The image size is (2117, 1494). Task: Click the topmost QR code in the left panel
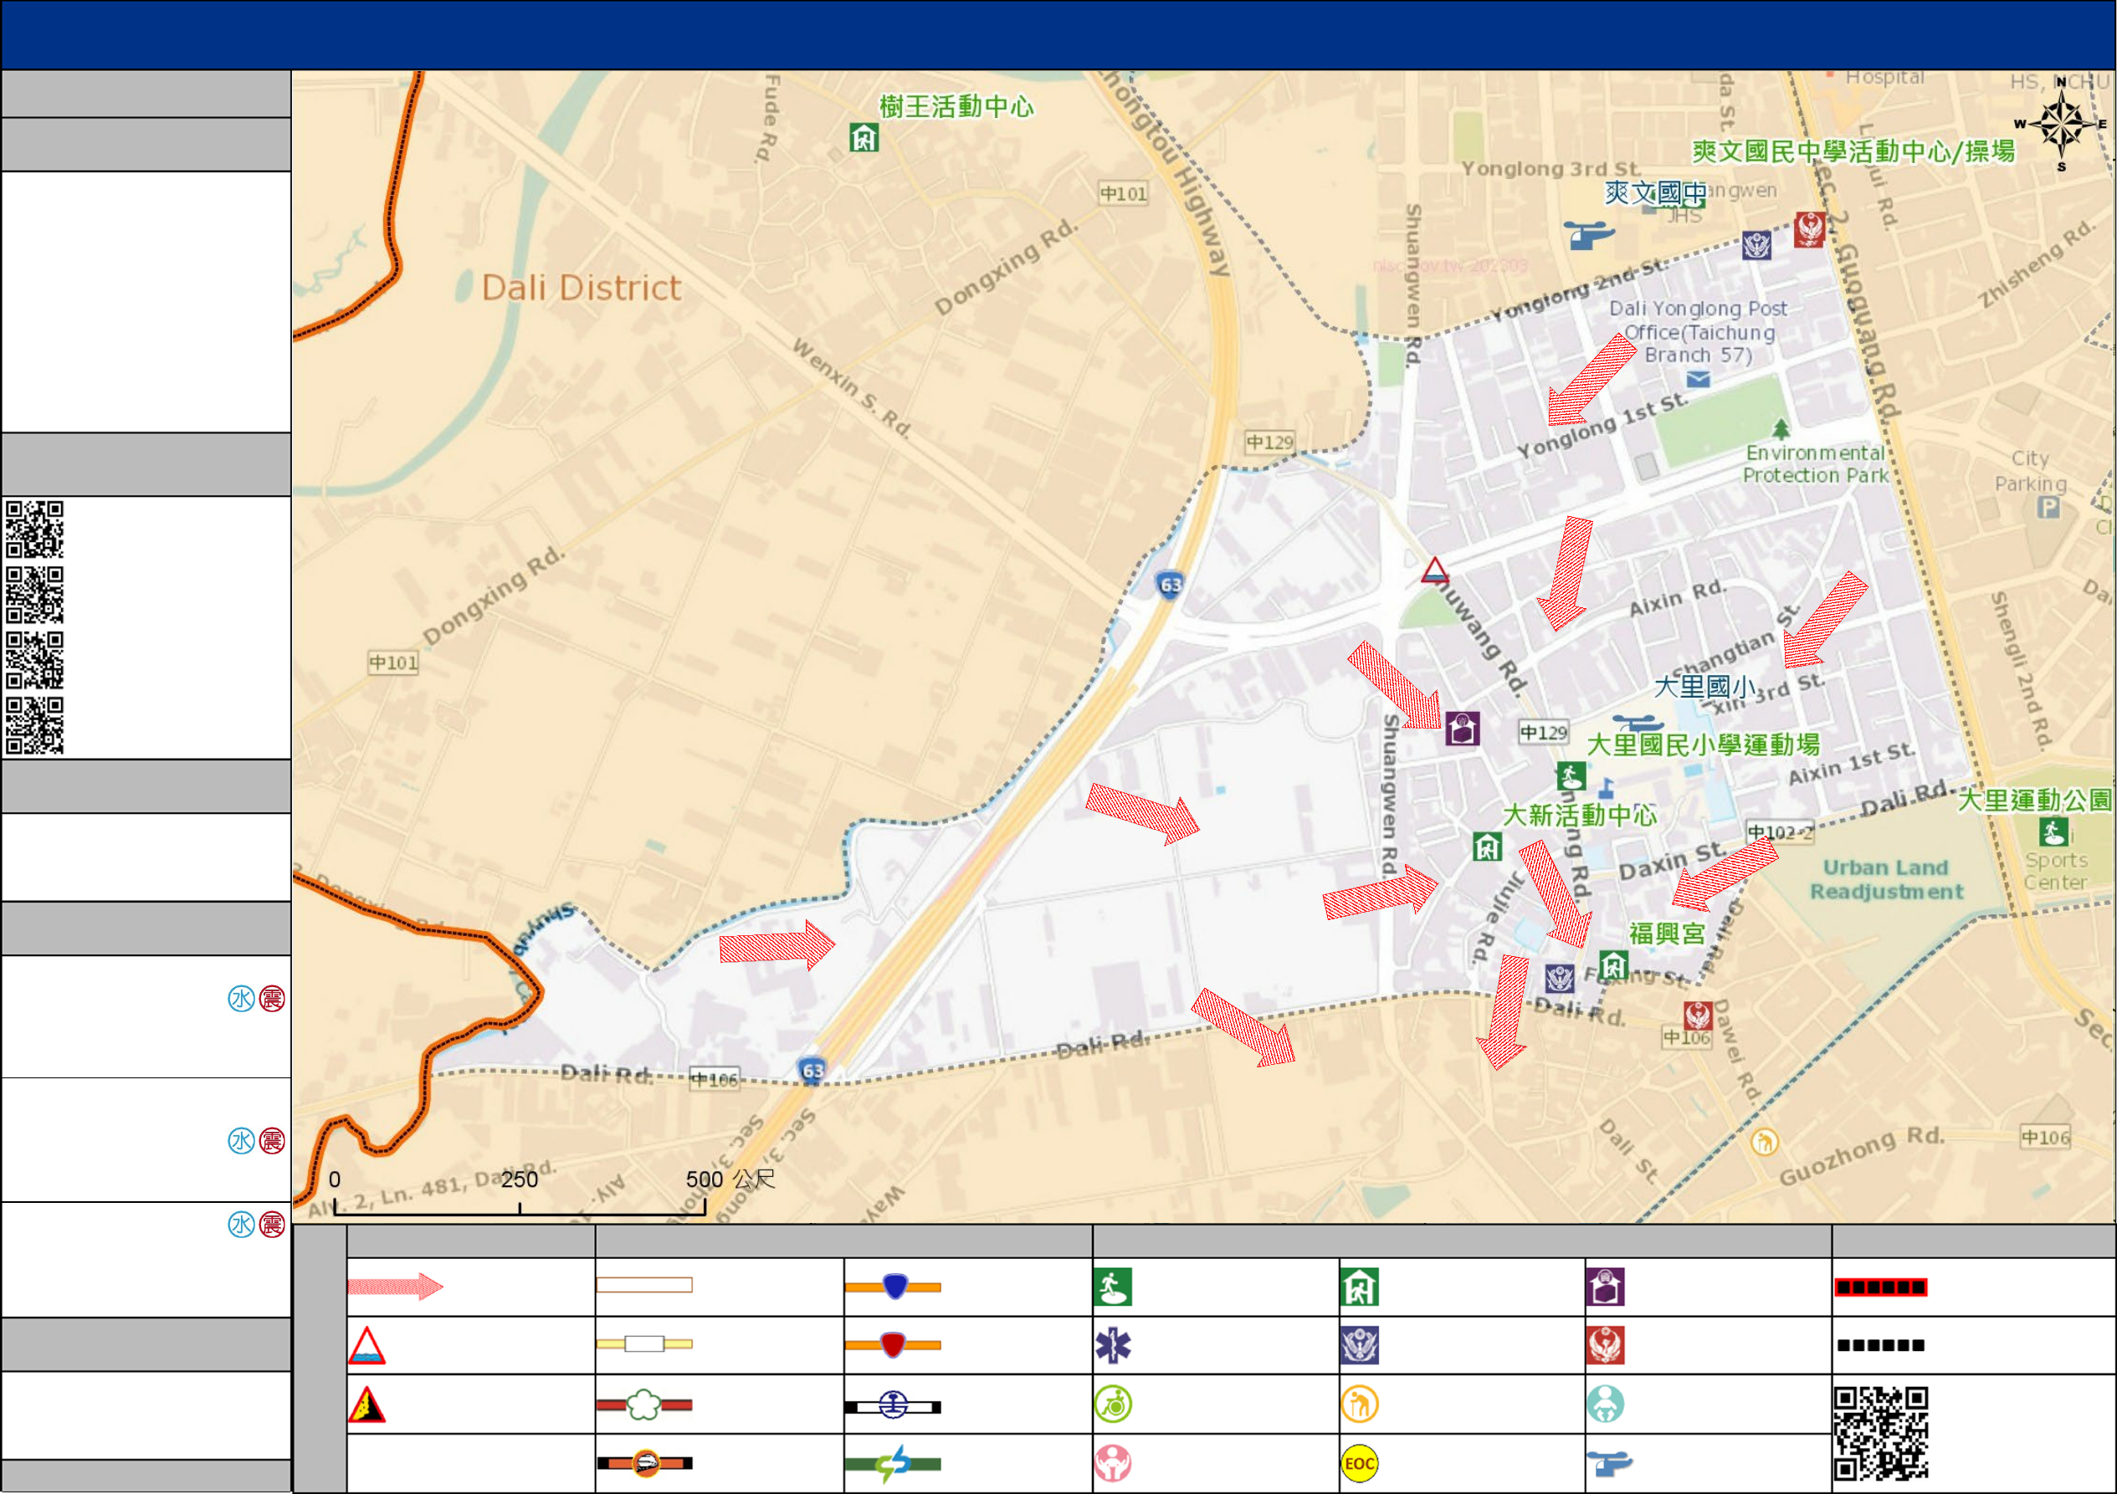(35, 530)
